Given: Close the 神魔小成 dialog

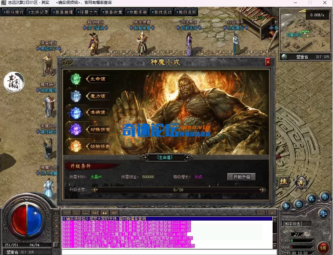Looking at the screenshot, I should [x=268, y=62].
